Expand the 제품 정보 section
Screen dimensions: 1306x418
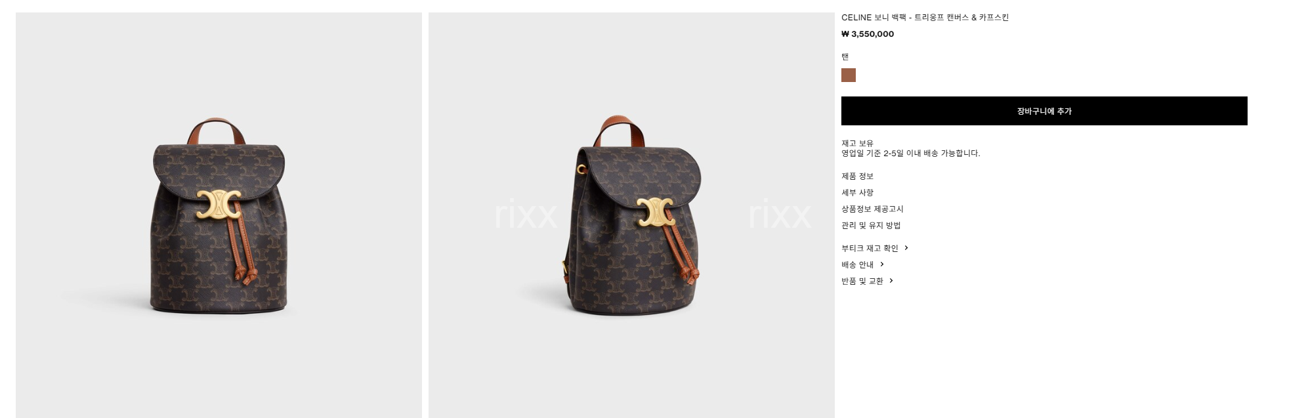click(x=857, y=176)
